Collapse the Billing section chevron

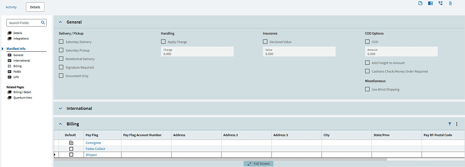pyautogui.click(x=60, y=124)
